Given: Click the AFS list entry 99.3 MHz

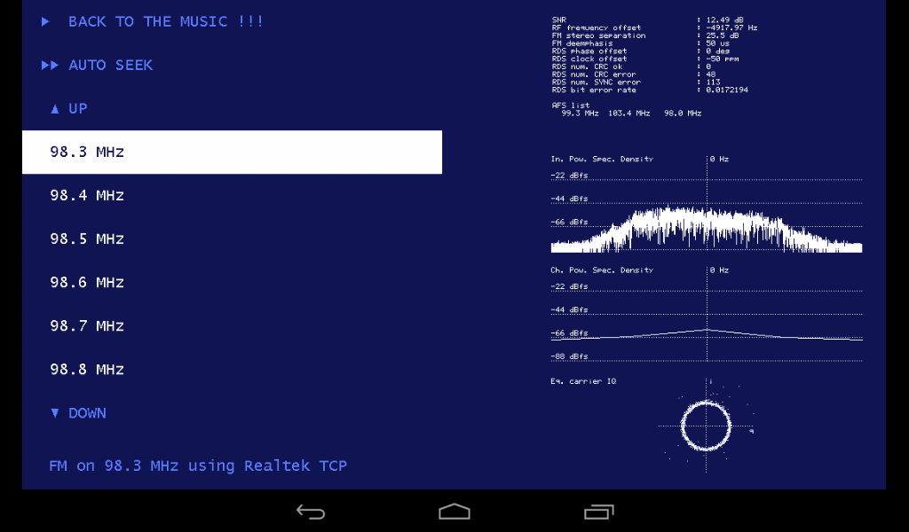Looking at the screenshot, I should tap(580, 113).
